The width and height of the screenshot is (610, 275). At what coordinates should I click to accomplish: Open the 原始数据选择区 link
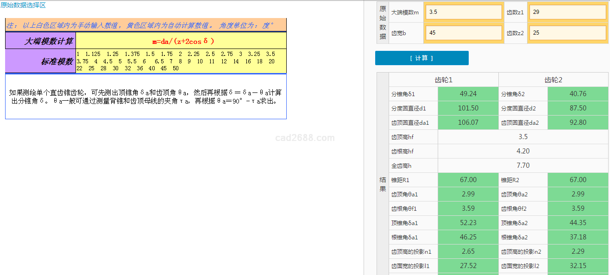(x=23, y=6)
